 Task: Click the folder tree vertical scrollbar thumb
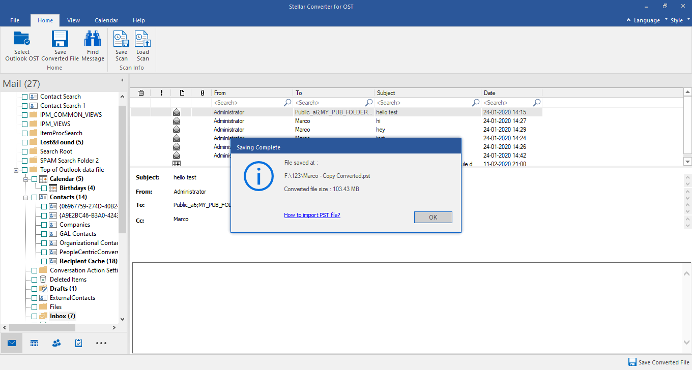(122, 169)
